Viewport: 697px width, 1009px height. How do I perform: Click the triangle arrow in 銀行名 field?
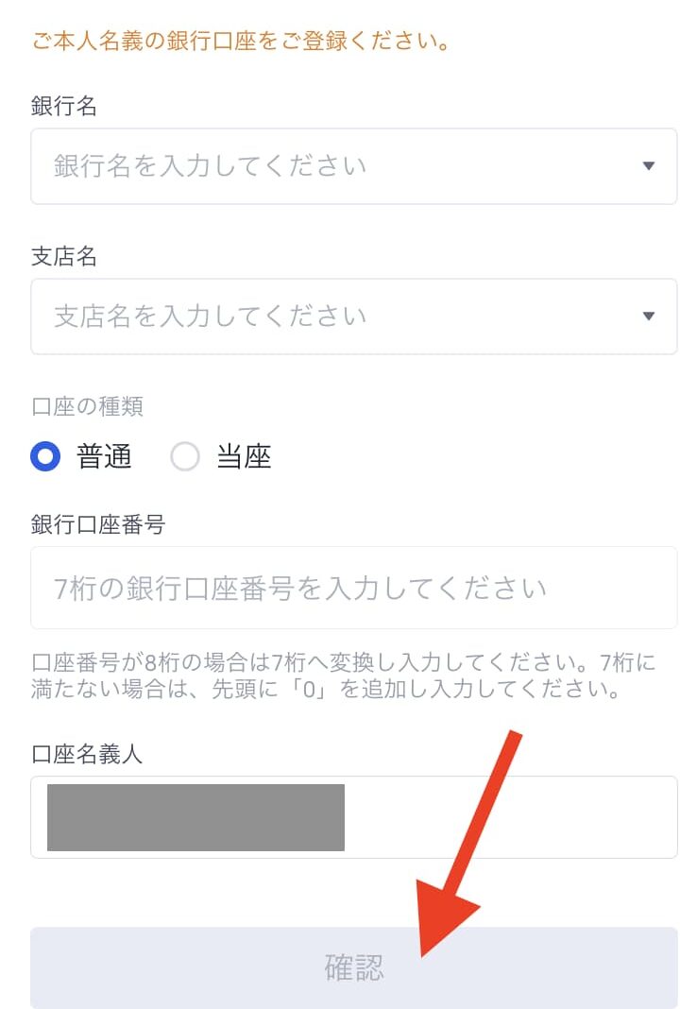[x=649, y=166]
